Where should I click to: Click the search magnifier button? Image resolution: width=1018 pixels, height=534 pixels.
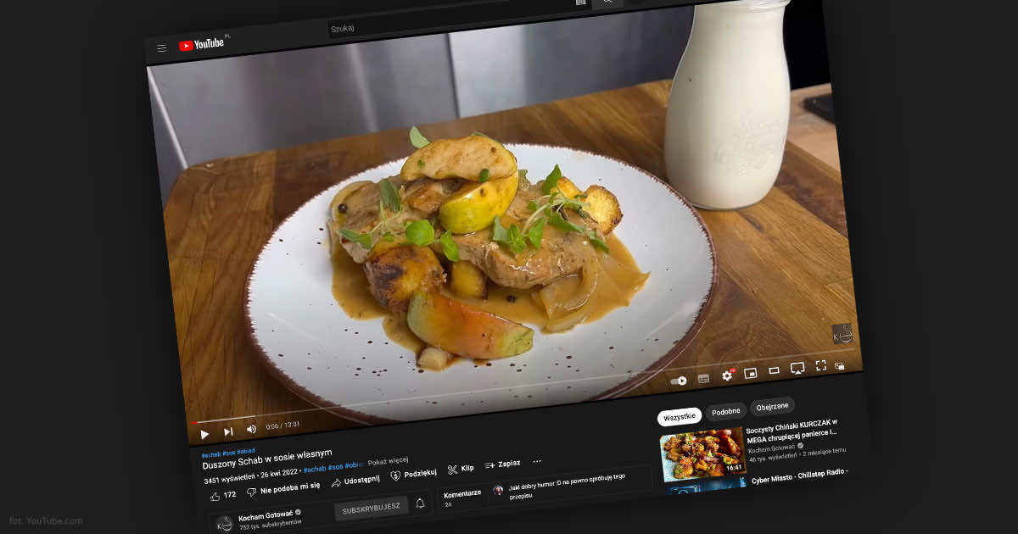607,3
